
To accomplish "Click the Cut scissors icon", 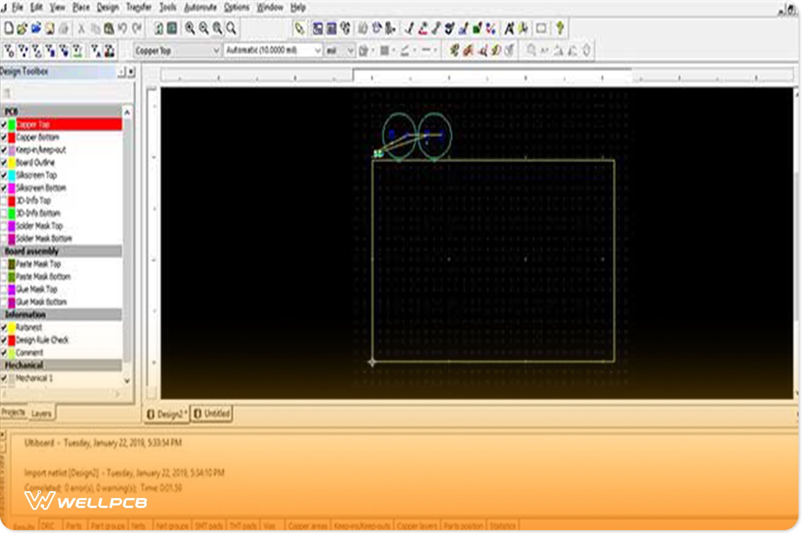I will click(82, 29).
